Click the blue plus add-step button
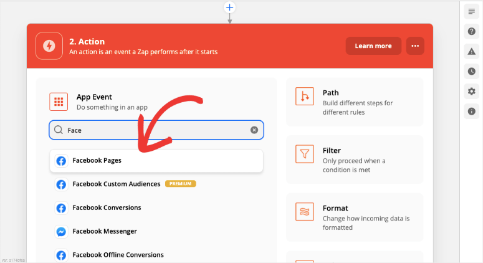483x263 pixels. [229, 7]
